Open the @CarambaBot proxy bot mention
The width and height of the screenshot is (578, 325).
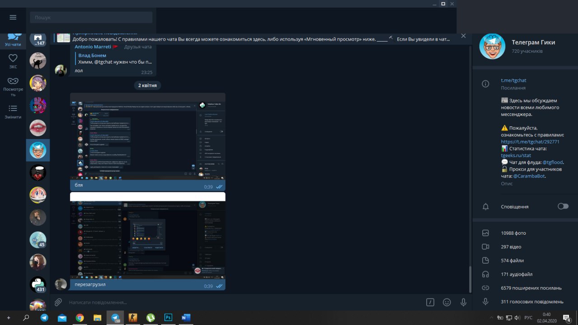tap(529, 176)
